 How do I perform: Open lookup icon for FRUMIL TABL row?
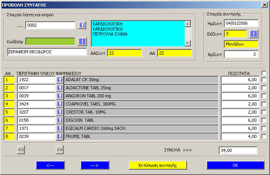60,136
